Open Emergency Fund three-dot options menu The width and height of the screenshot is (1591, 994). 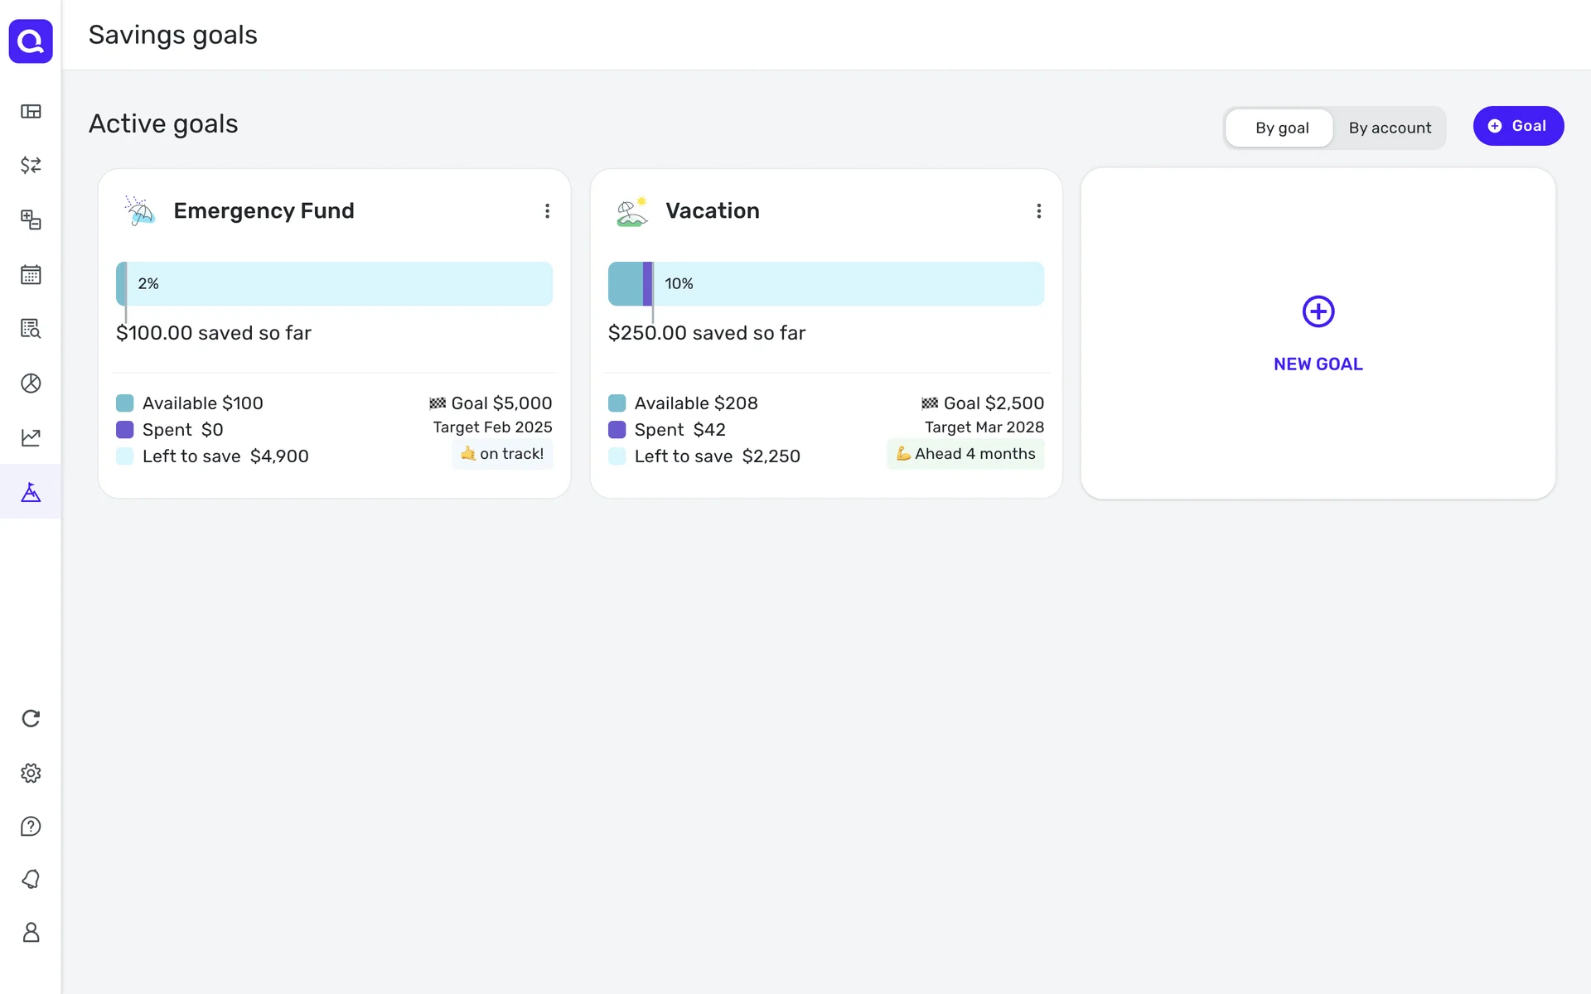[x=547, y=211]
